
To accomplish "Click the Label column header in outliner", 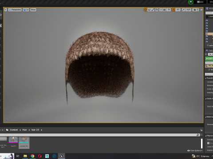I will click(x=210, y=16).
